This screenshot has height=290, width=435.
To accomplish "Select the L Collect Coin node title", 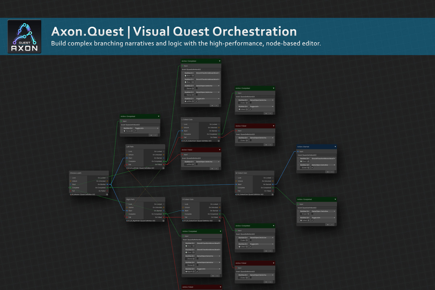I will [x=187, y=119].
